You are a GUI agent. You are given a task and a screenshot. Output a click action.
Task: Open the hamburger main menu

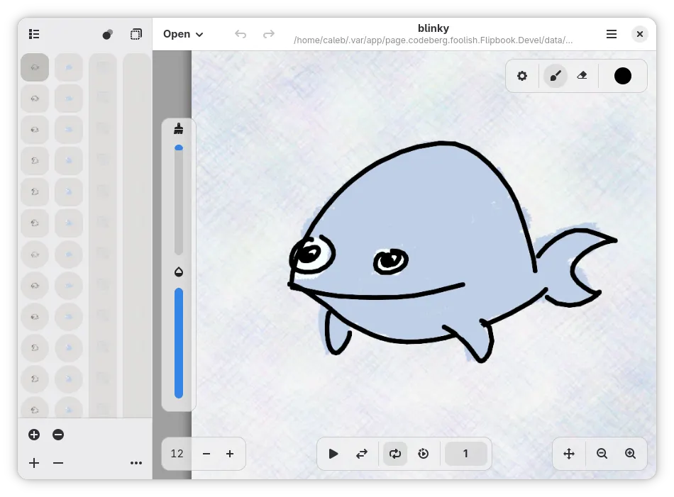pos(612,34)
